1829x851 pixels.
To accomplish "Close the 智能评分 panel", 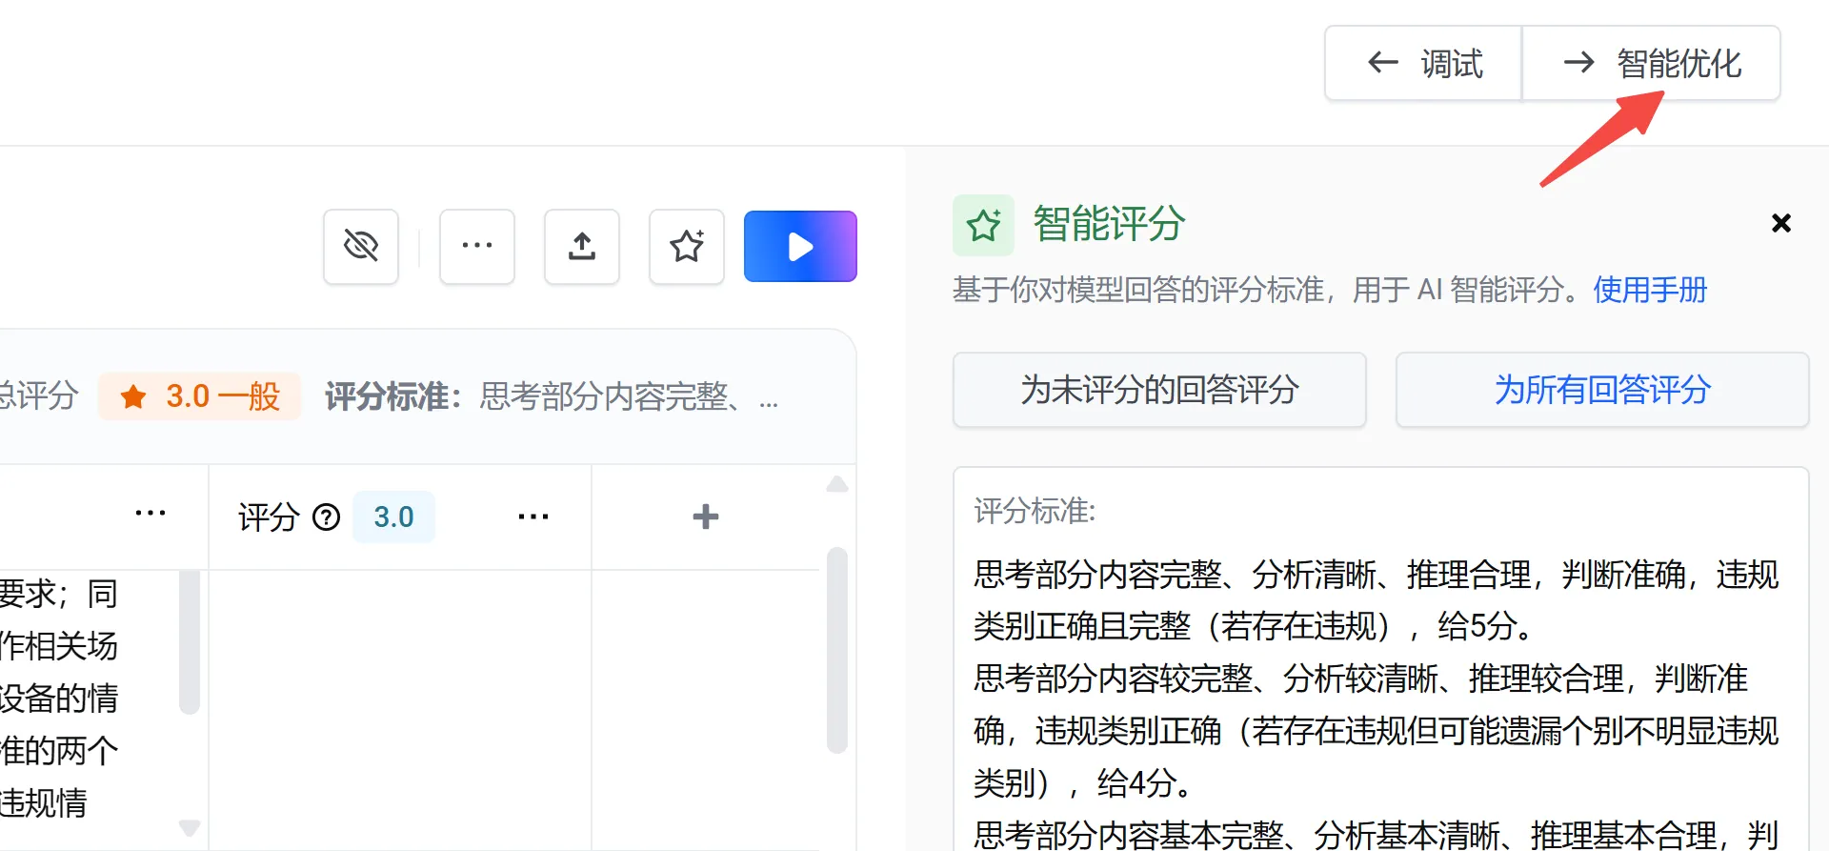I will tap(1781, 223).
